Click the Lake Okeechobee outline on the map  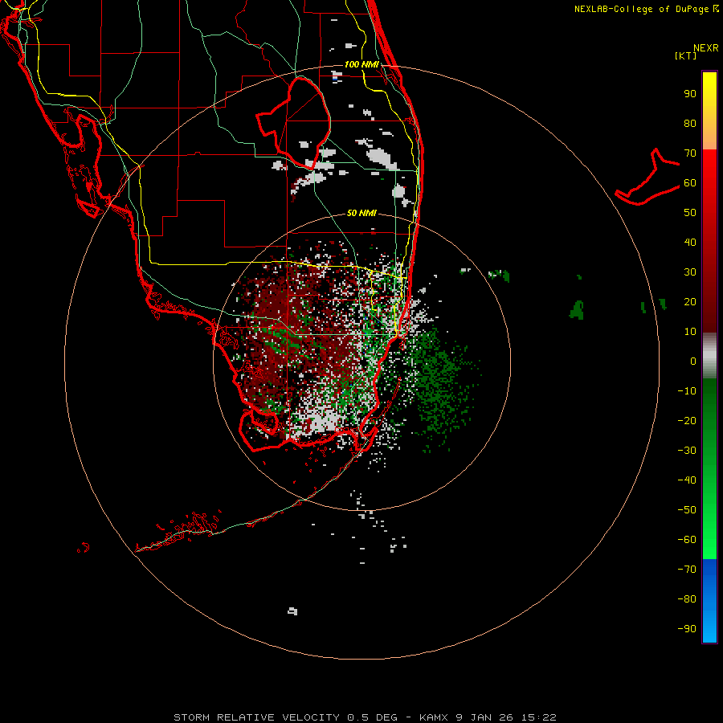294,123
